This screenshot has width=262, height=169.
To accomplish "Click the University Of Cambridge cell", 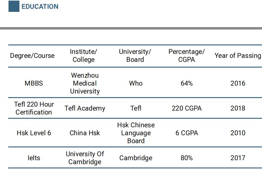I will (x=85, y=158).
